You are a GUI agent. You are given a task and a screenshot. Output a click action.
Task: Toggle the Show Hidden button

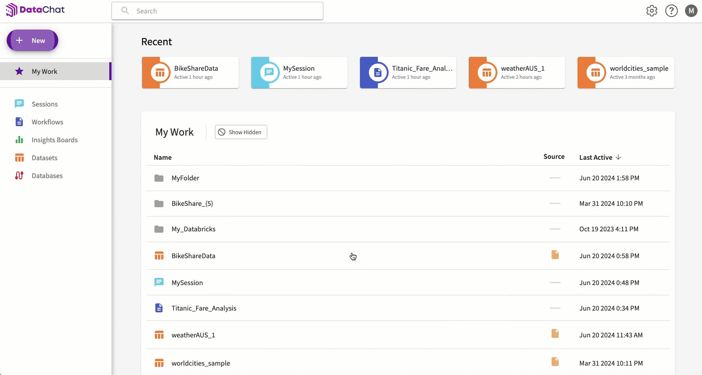[x=241, y=132]
